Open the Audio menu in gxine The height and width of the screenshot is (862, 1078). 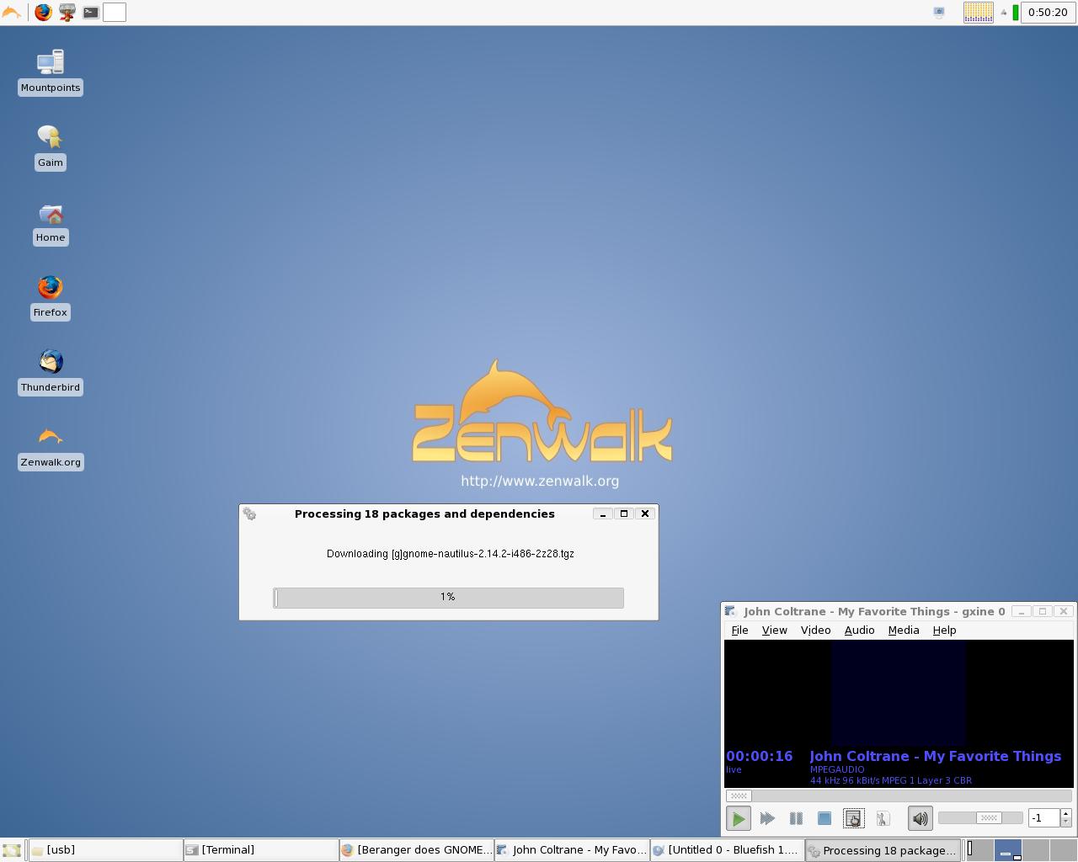click(859, 630)
